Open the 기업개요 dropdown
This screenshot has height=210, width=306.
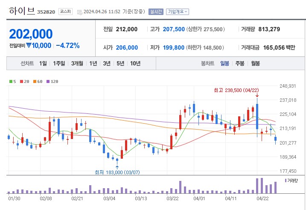(178, 12)
